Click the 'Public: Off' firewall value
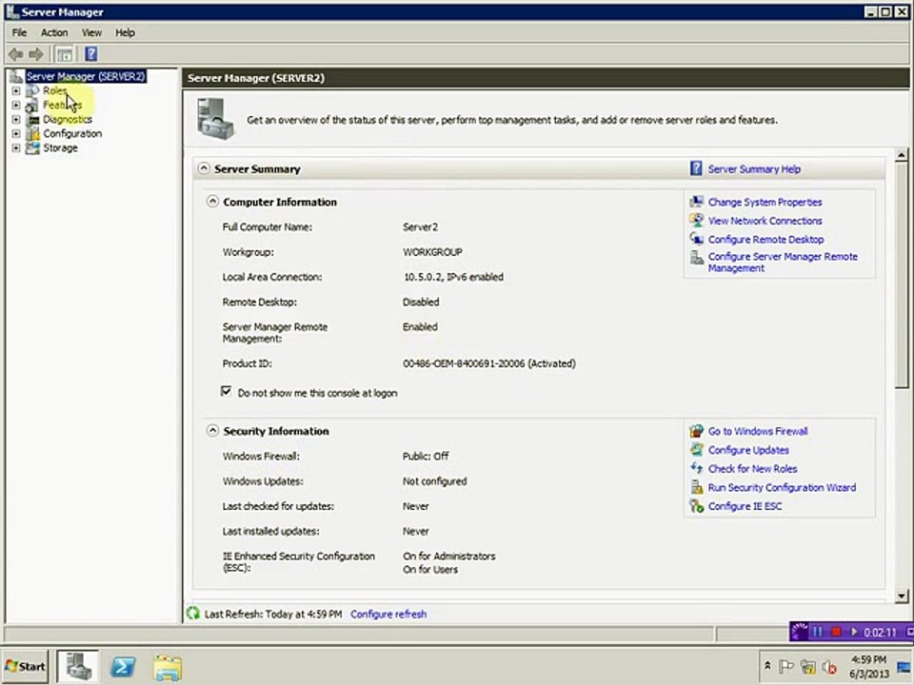914x685 pixels. (x=426, y=456)
